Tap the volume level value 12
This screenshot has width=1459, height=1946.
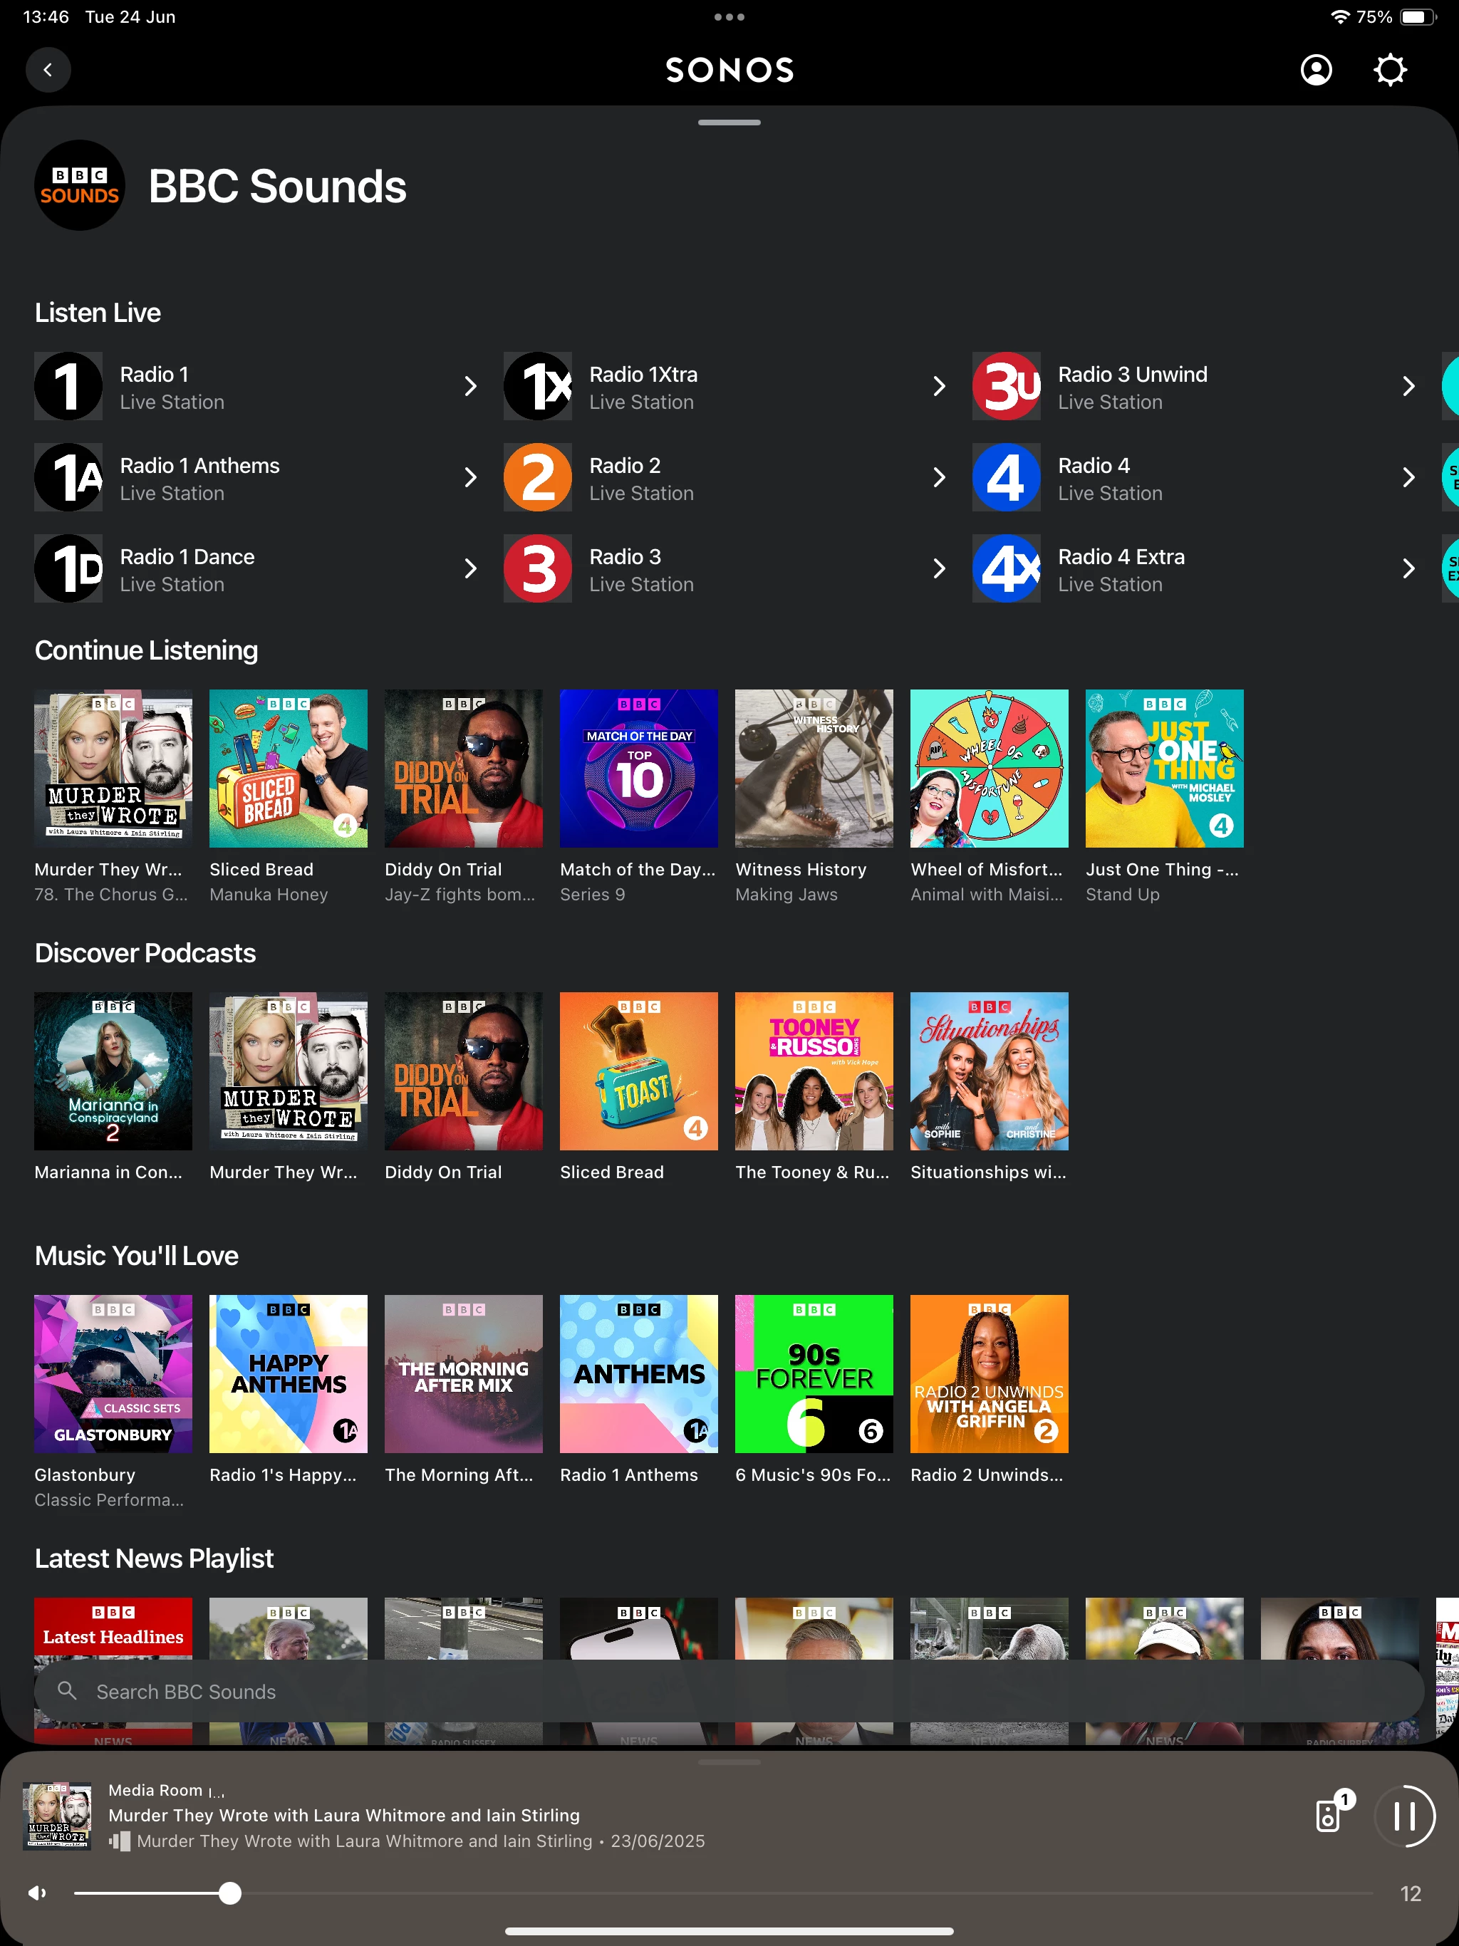[1411, 1893]
